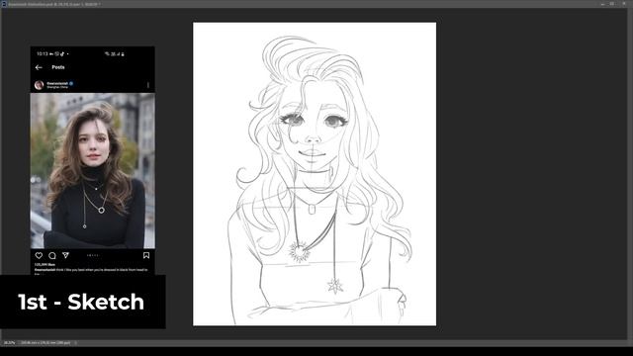Click the account username beside the avatar
The image size is (633, 356).
57,83
